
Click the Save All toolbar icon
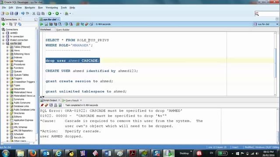point(16,14)
